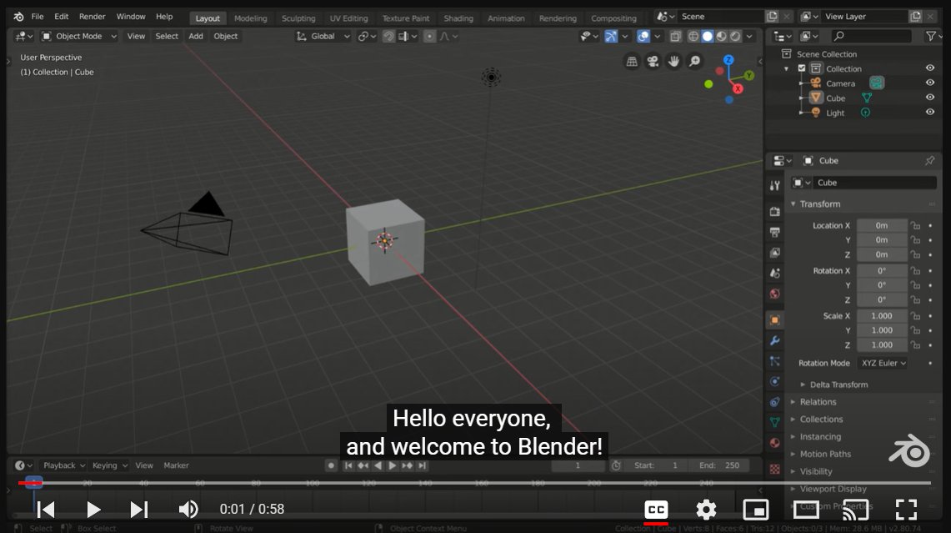Open the Object Mode dropdown
The width and height of the screenshot is (951, 533).
click(79, 37)
